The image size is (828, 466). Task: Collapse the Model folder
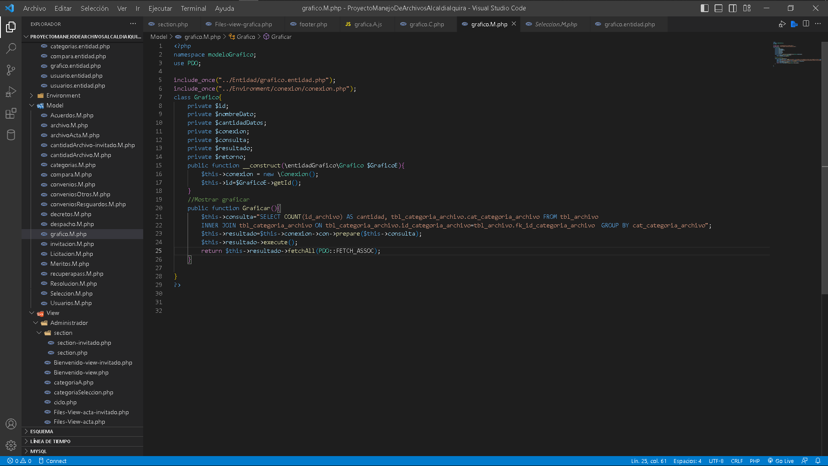tap(82, 105)
